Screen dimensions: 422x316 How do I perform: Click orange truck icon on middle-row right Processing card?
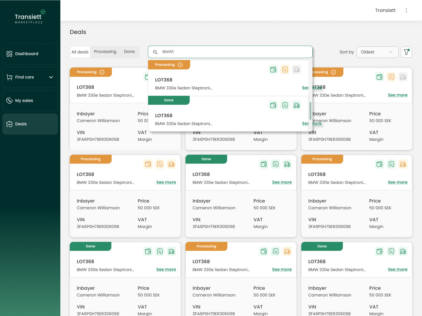coord(403,164)
